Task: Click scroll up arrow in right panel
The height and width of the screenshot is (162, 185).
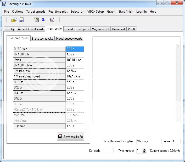Action: [178, 47]
